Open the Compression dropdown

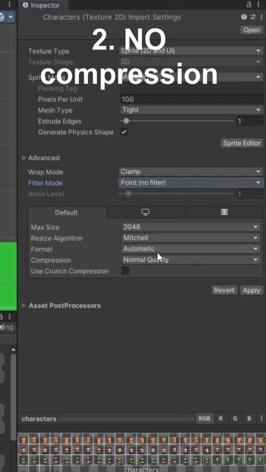coord(191,260)
